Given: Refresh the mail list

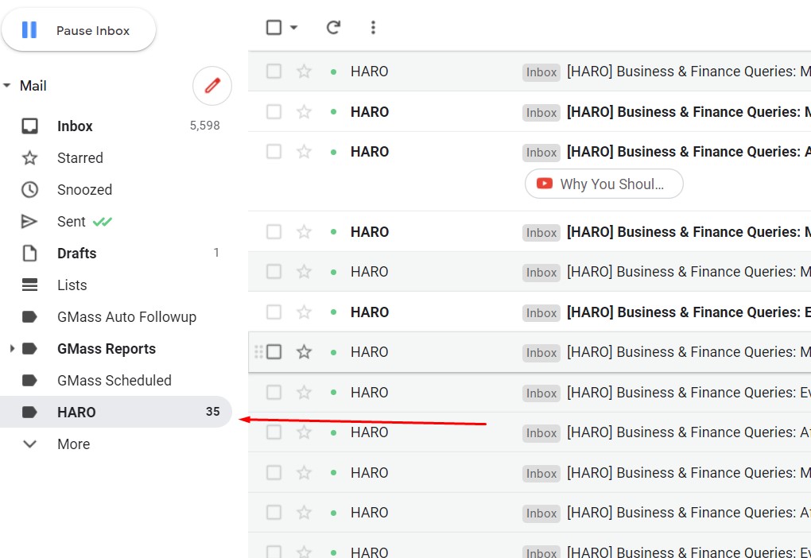Looking at the screenshot, I should (x=333, y=27).
